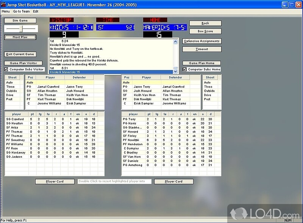
Task: Click visitor stats pt column header
Action: click(32, 114)
